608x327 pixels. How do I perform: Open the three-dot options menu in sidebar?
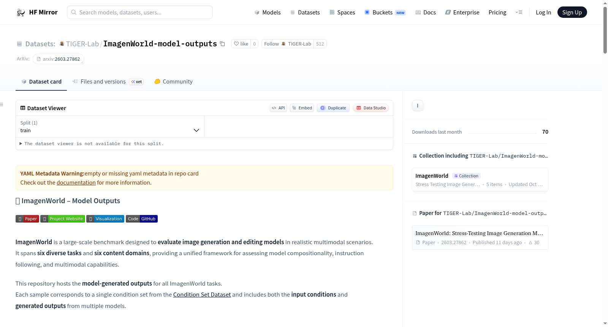[418, 106]
